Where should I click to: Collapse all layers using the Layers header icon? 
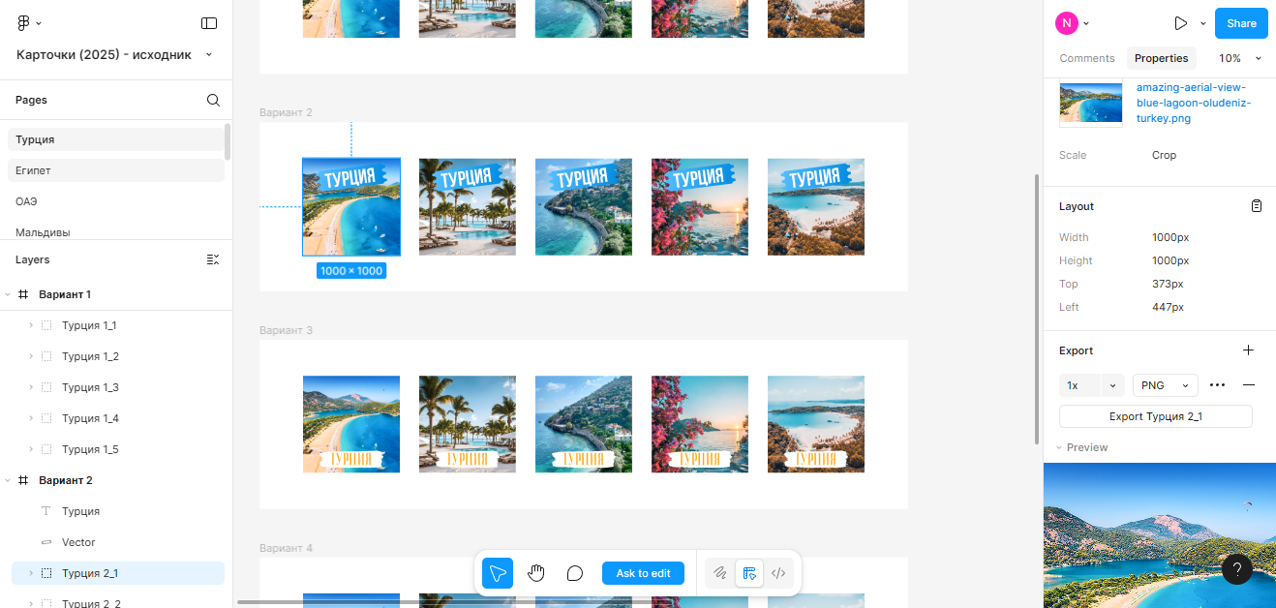click(213, 259)
